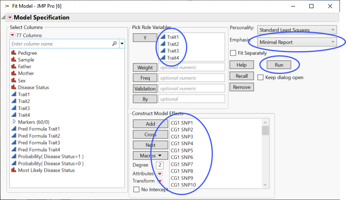
Task: Select the Pedigree nominal column
Action: point(27,53)
